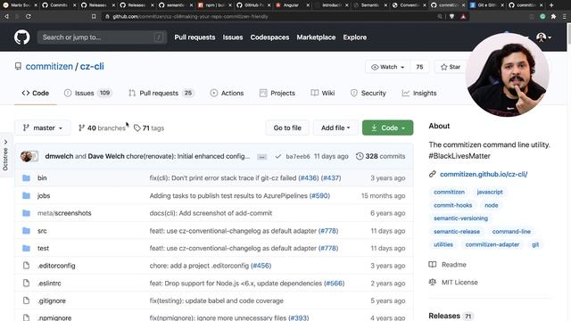This screenshot has width=571, height=321.
Task: Click the .eslintrc file icon
Action: click(x=26, y=284)
